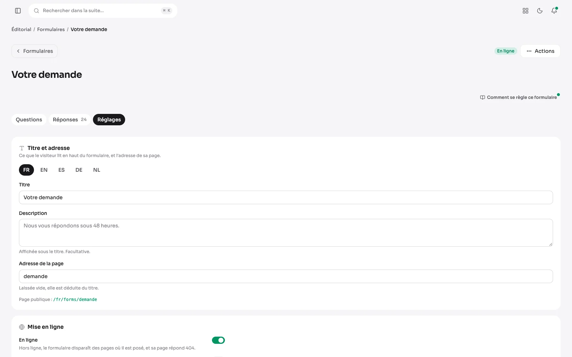Select the FR language tab
572x357 pixels.
[26, 170]
